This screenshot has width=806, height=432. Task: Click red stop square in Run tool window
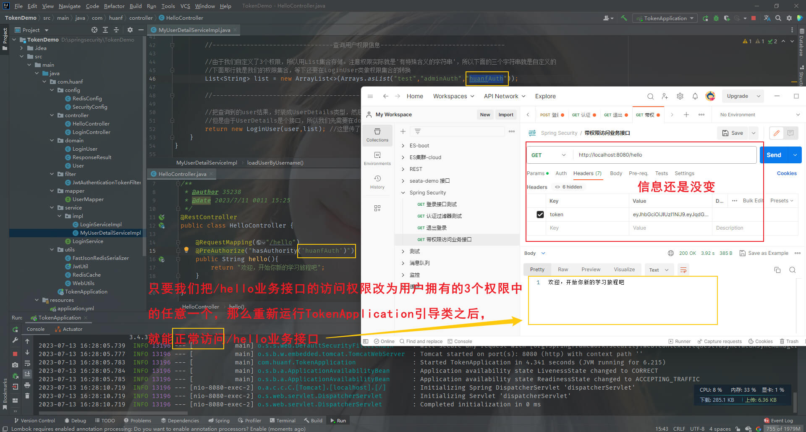15,354
